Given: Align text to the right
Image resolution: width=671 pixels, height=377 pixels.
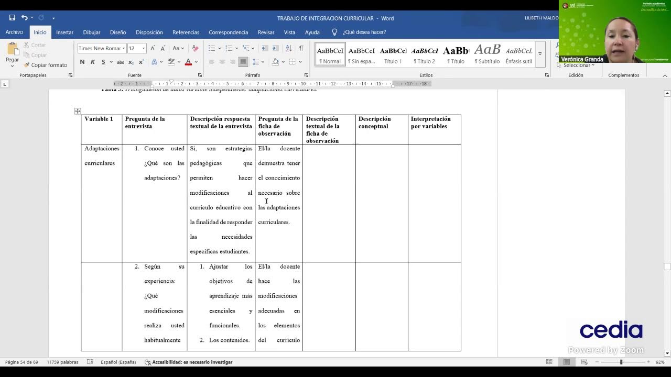Looking at the screenshot, I should 232,62.
